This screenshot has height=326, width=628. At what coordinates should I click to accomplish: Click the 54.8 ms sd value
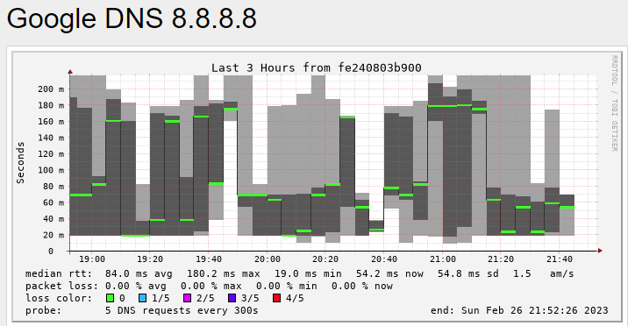pos(468,274)
